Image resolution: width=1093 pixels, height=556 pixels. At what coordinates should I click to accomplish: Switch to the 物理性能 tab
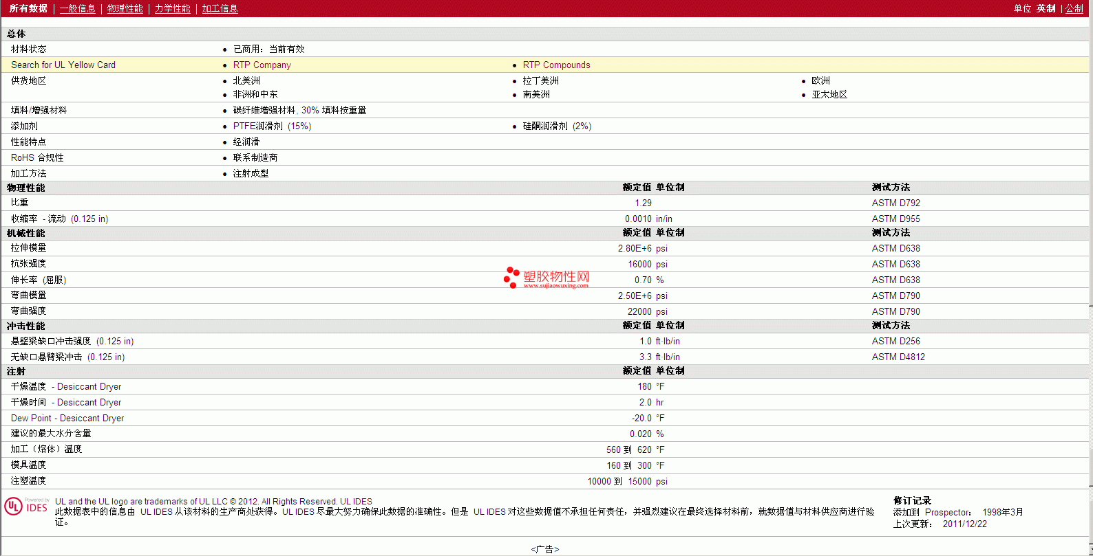click(x=125, y=8)
